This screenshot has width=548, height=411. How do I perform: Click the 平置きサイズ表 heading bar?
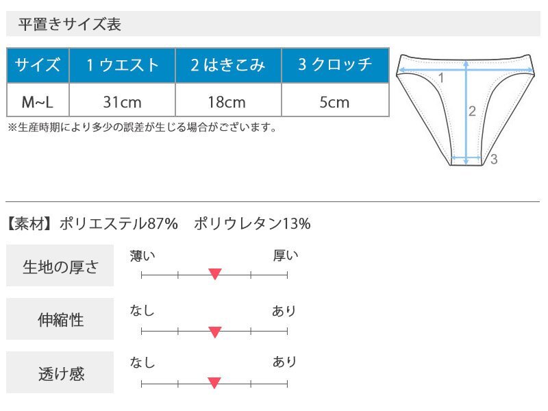click(x=273, y=25)
